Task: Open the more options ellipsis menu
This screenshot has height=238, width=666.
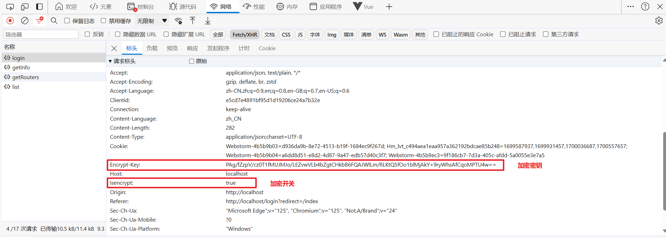Action: [630, 7]
